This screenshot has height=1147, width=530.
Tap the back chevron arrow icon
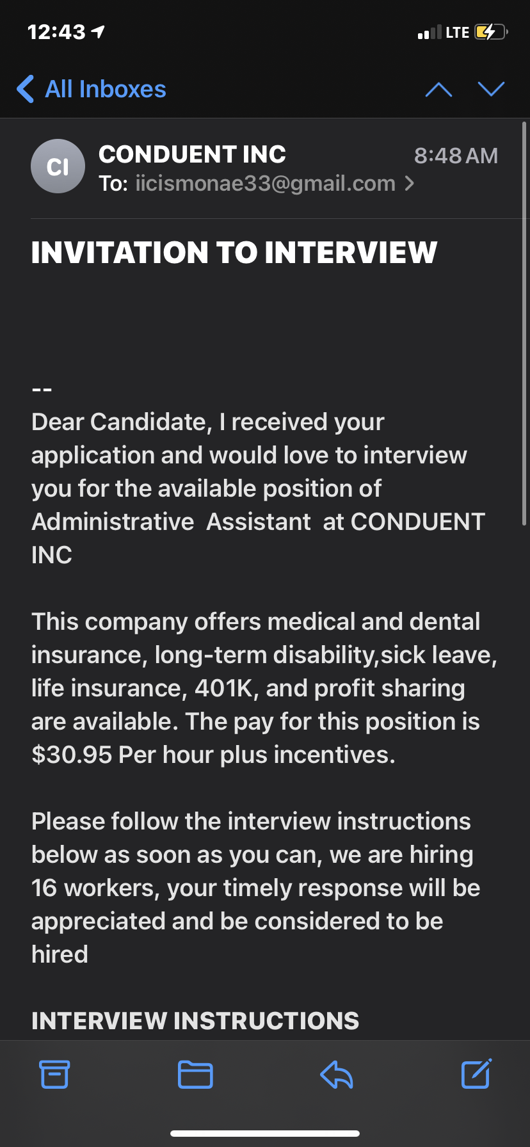tap(26, 89)
